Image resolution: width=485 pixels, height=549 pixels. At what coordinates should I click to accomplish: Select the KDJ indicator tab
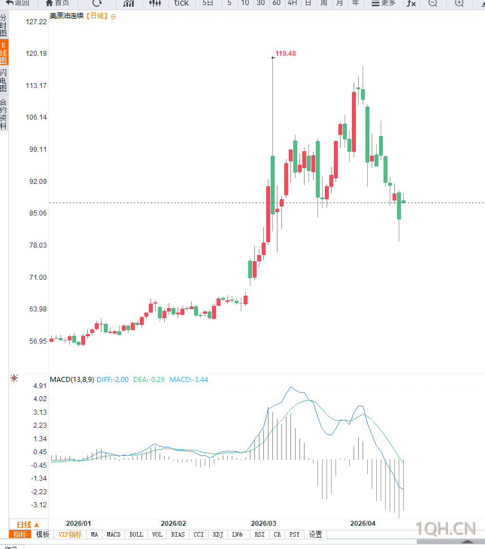click(x=218, y=534)
